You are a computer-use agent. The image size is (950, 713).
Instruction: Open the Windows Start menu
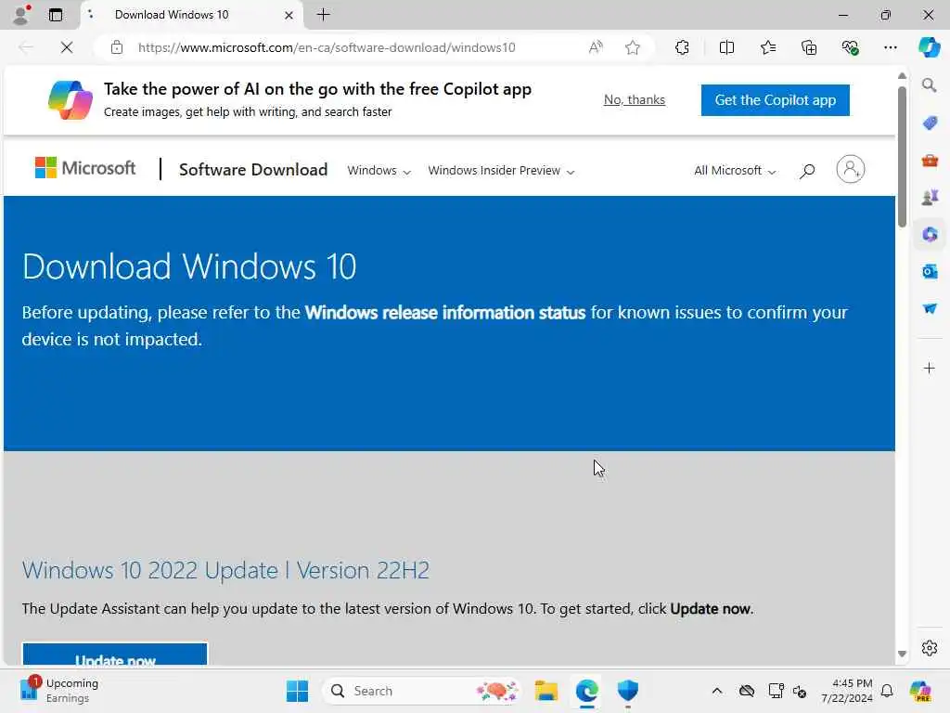click(297, 691)
